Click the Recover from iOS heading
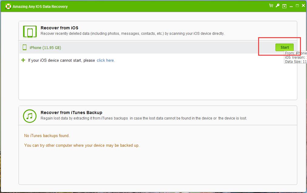This screenshot has height=193, width=307. click(x=59, y=28)
